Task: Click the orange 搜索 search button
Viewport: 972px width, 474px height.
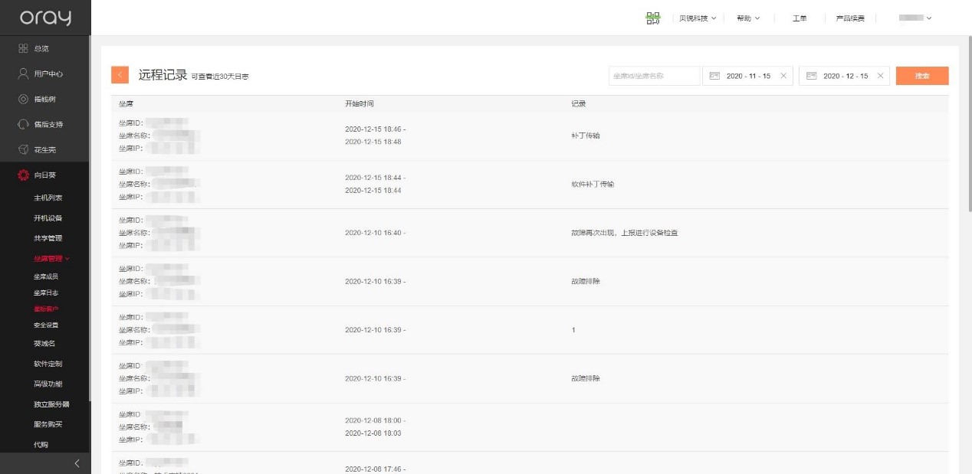Action: [922, 76]
